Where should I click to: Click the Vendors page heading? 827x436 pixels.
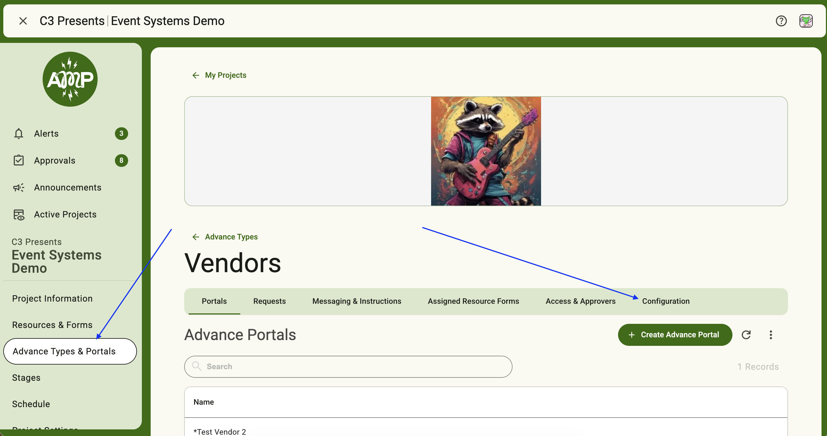pos(232,263)
